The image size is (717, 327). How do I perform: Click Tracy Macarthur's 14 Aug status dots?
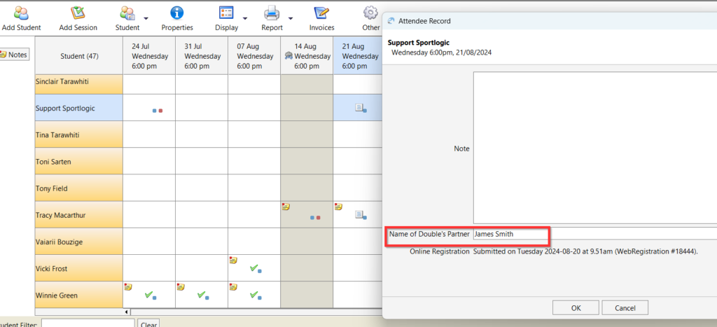coord(315,218)
